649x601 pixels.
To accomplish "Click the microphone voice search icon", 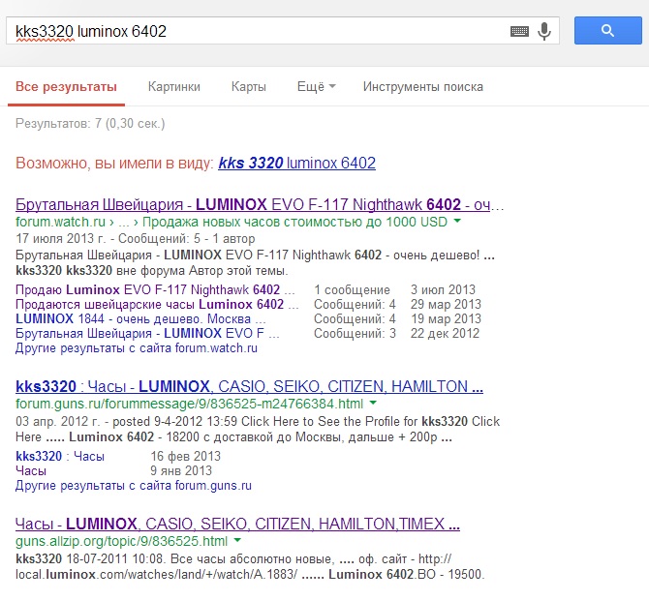I will point(544,31).
